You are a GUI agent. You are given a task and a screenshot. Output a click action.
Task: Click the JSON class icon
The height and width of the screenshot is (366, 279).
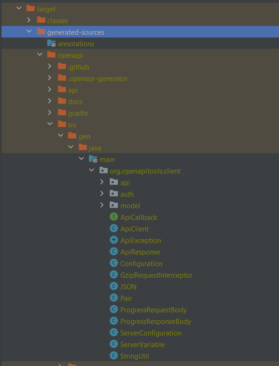click(x=113, y=286)
